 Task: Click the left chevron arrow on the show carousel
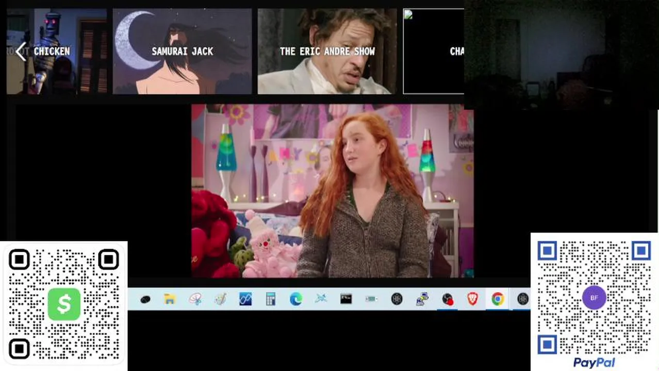[x=21, y=52]
